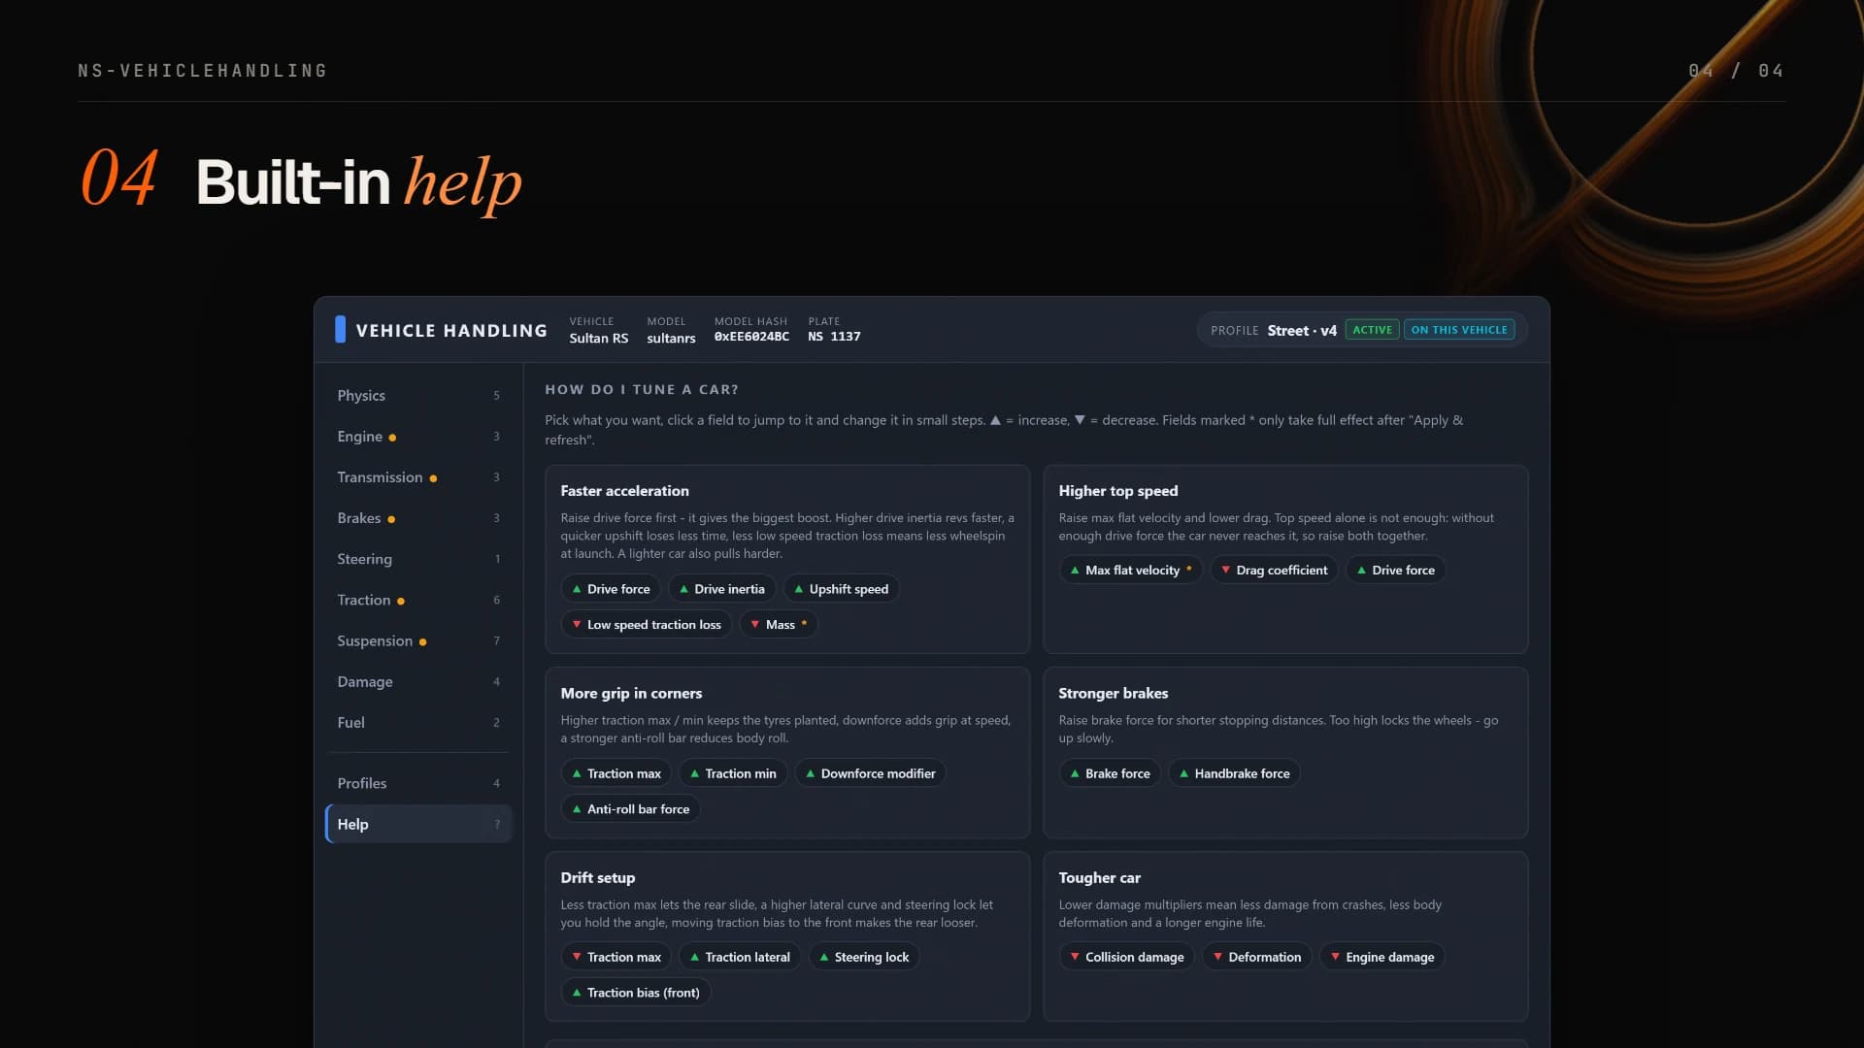Jump to the Max flat velocity field
This screenshot has height=1048, width=1864.
click(1131, 571)
